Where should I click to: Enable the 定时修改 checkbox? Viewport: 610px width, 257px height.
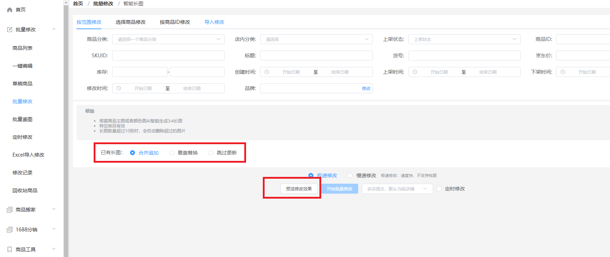[x=439, y=189]
